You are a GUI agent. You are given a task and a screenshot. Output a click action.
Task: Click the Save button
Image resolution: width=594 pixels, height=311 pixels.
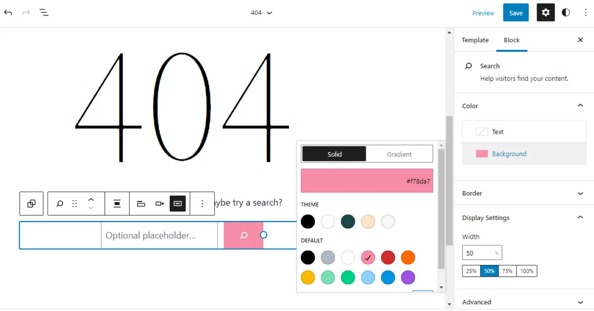pyautogui.click(x=516, y=13)
